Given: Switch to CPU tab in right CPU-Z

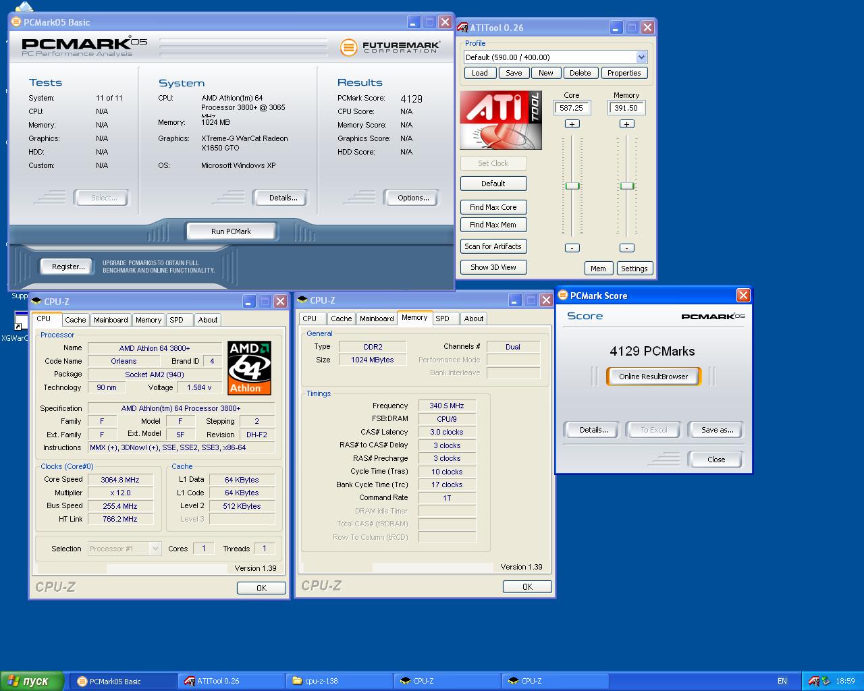Looking at the screenshot, I should point(310,319).
